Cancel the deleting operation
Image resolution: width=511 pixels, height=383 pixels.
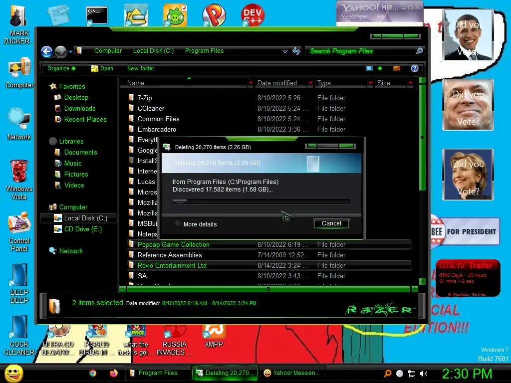pyautogui.click(x=331, y=223)
